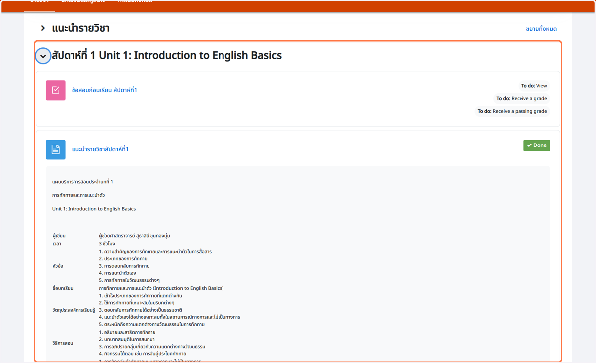
Task: Click the text 'แผนบริหารการสอนประจำบทที่ 1'
Action: (82, 182)
